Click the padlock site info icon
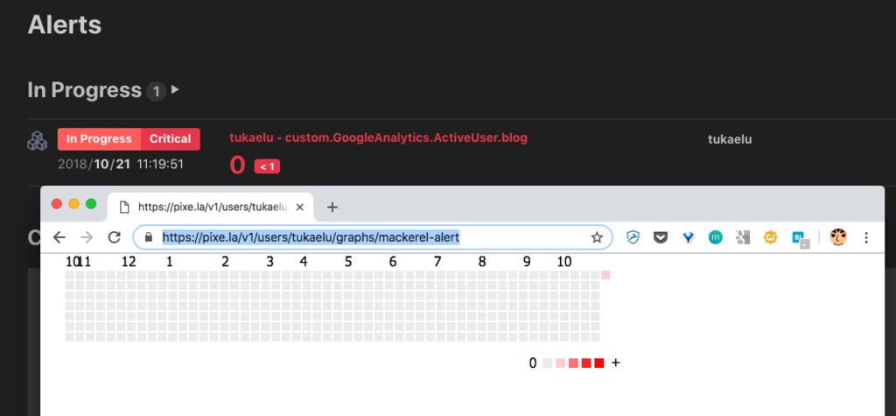Screen dimensions: 896x416 click(x=149, y=237)
